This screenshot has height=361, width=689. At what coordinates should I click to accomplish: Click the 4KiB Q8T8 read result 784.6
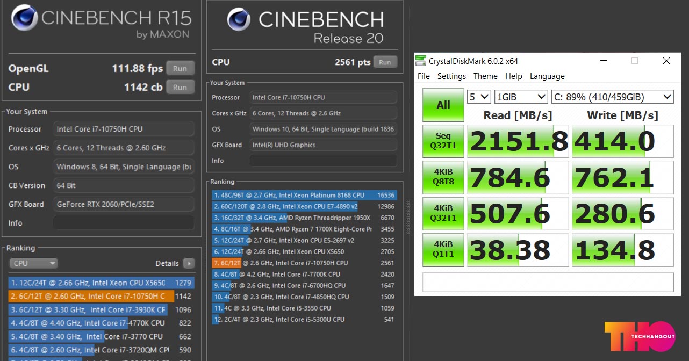tap(518, 177)
